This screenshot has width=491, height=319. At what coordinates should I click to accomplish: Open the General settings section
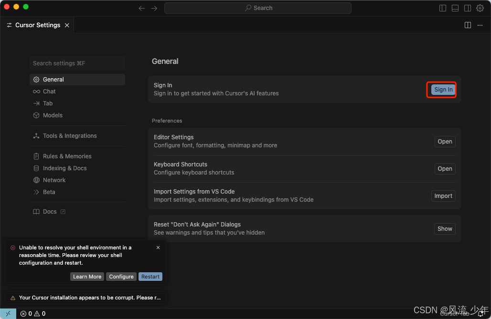click(x=77, y=80)
